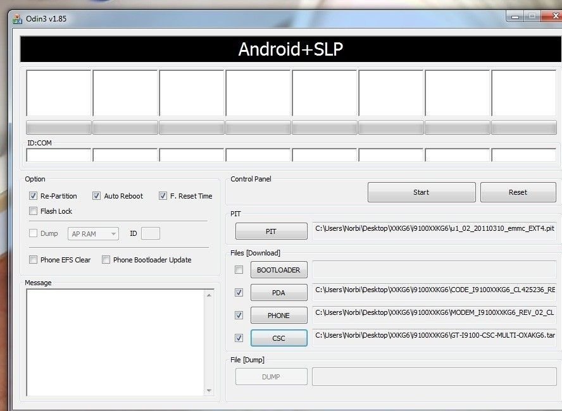Click the first device status slot

click(x=59, y=93)
